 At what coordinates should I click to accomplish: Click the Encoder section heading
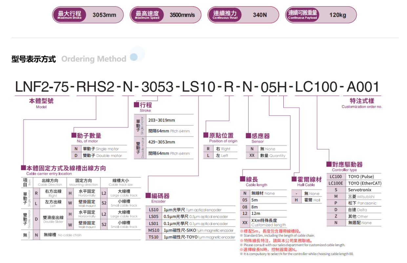pyautogui.click(x=158, y=198)
